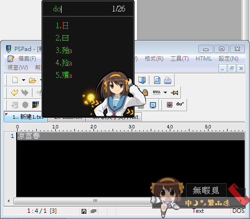
Task: Open the 格式(R) menu
Action: pos(154,59)
